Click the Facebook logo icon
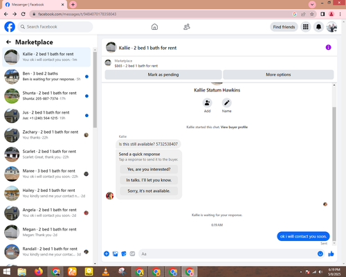 [10, 27]
